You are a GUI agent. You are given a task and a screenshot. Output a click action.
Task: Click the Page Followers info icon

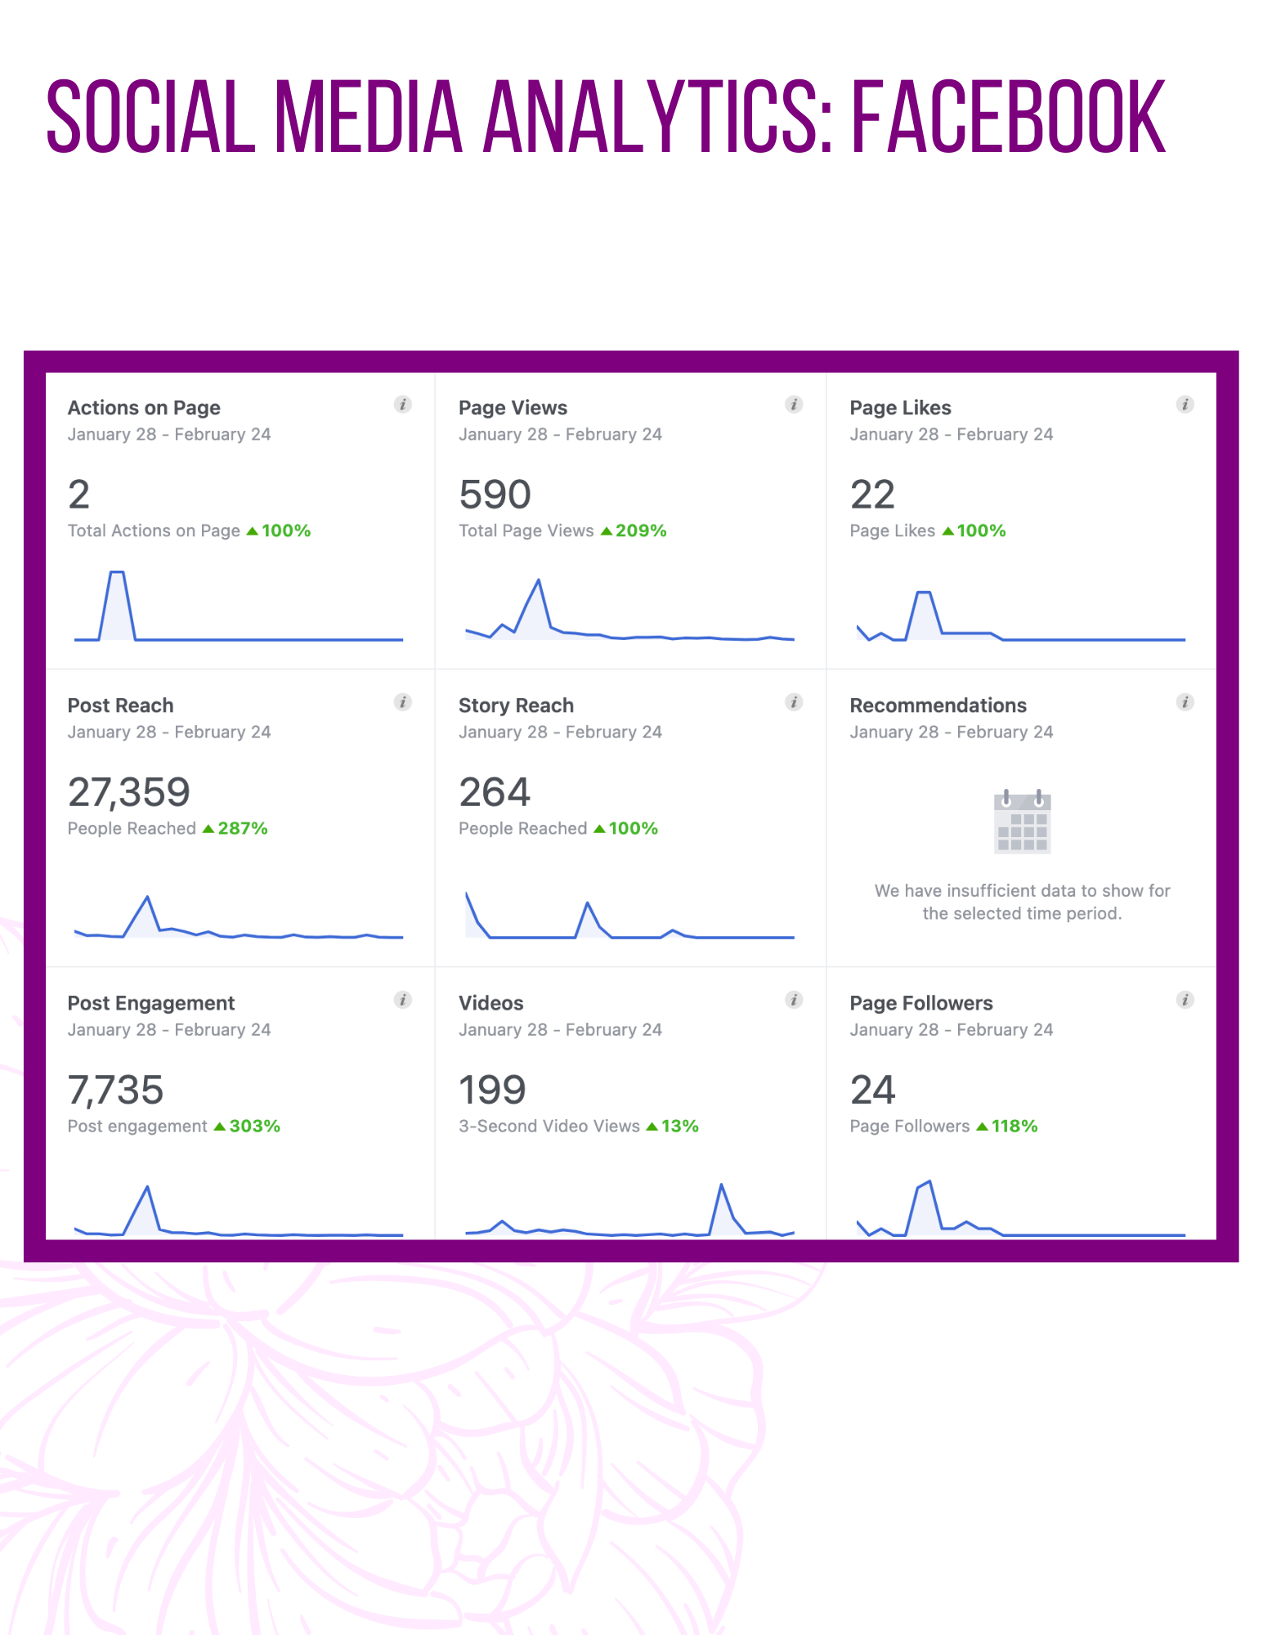[1185, 999]
